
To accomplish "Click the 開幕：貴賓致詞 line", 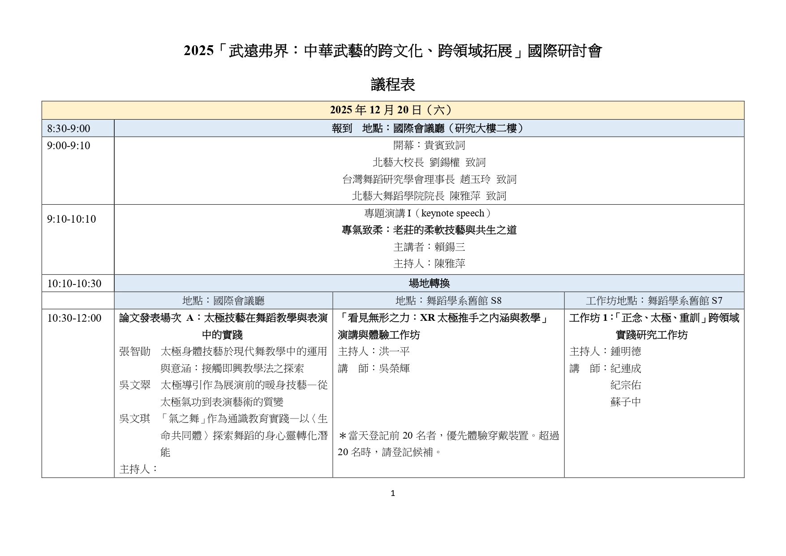I will coord(429,145).
